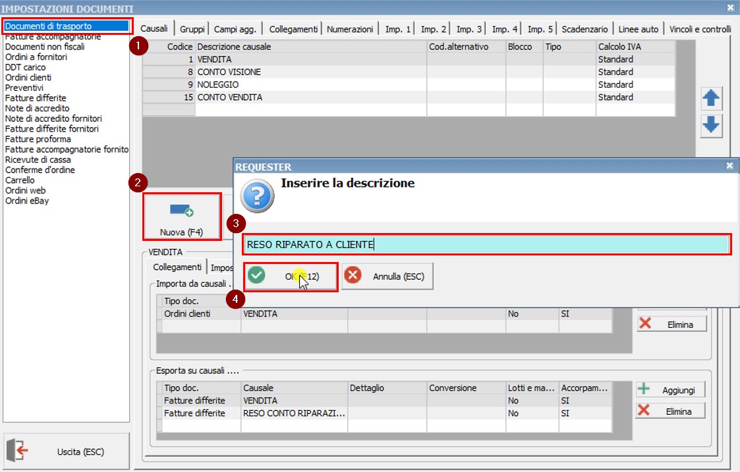Viewport: 740px width, 472px height.
Task: Select RESO CONTO RIPARAZI... export row
Action: pos(385,413)
